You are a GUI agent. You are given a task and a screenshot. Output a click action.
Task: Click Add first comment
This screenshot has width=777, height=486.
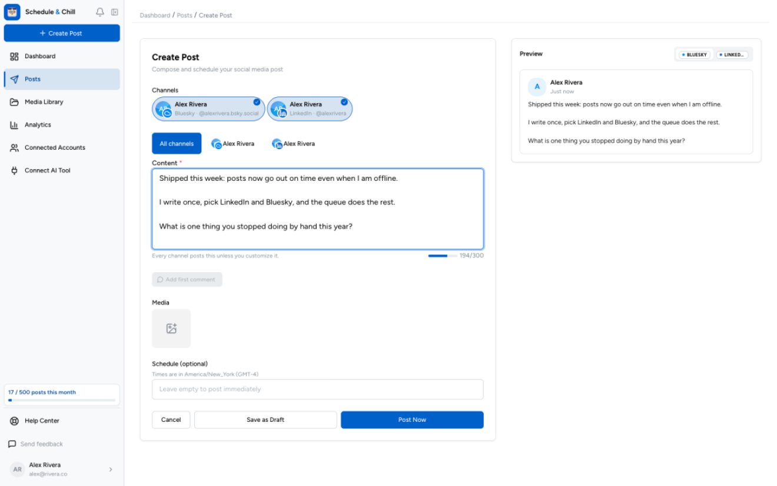[187, 279]
